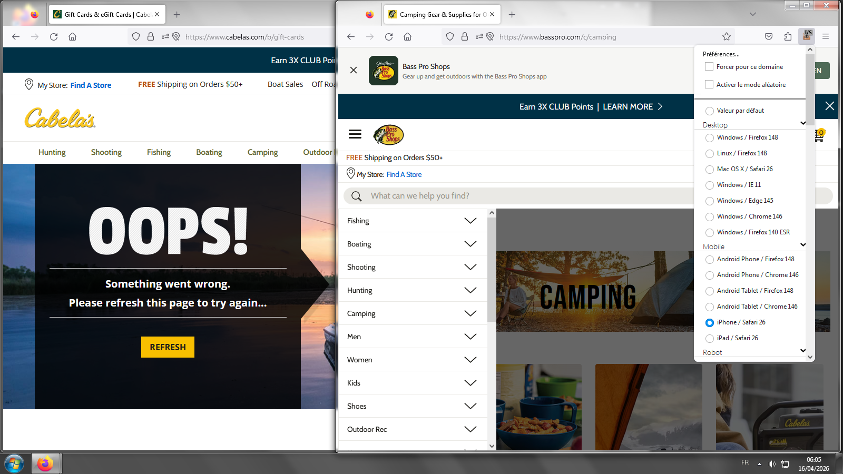Click the volume speaker tray icon
Screen dimensions: 843x474
coord(772,463)
